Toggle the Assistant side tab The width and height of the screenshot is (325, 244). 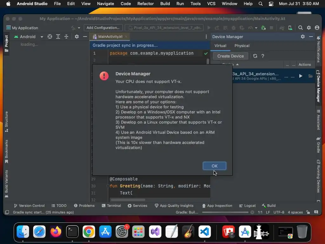click(x=318, y=120)
